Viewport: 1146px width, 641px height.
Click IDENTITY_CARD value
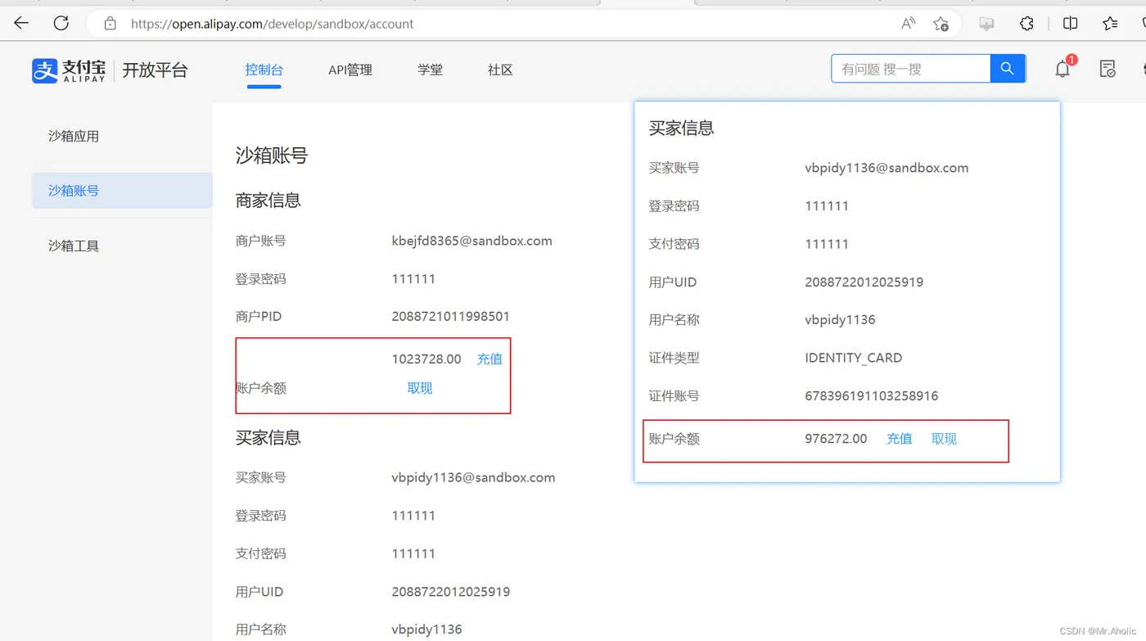click(854, 358)
